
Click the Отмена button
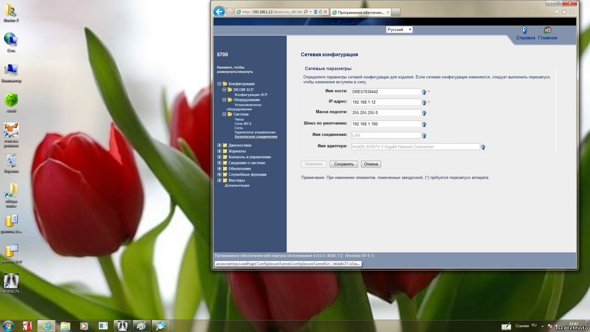click(371, 164)
